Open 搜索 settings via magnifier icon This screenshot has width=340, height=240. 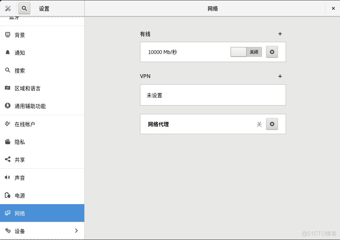click(8, 70)
